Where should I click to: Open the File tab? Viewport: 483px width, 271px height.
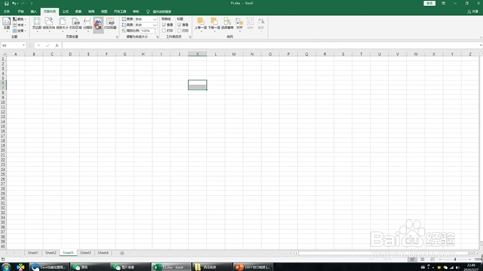pos(7,11)
